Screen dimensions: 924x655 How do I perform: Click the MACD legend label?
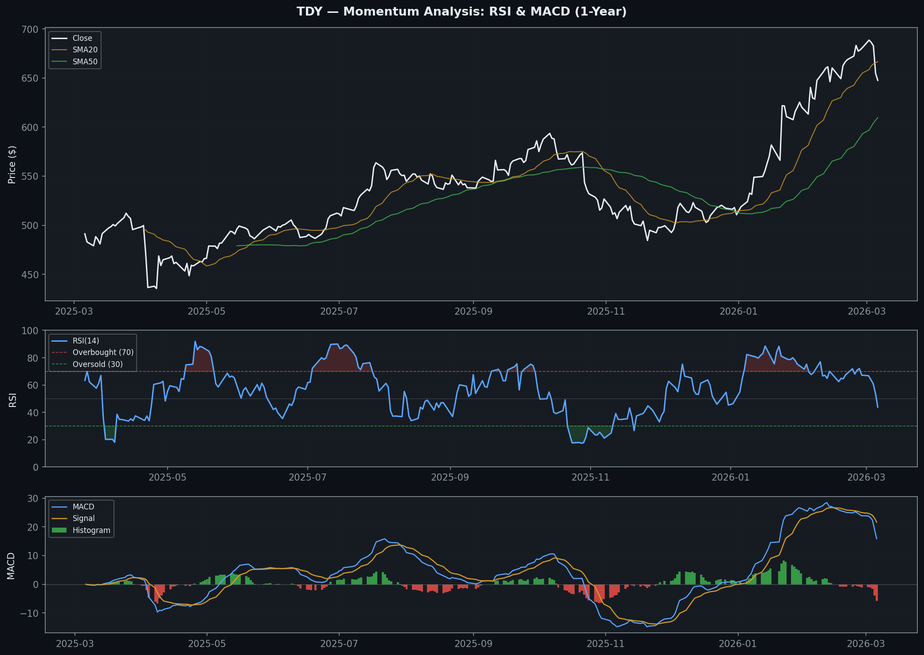pos(83,507)
